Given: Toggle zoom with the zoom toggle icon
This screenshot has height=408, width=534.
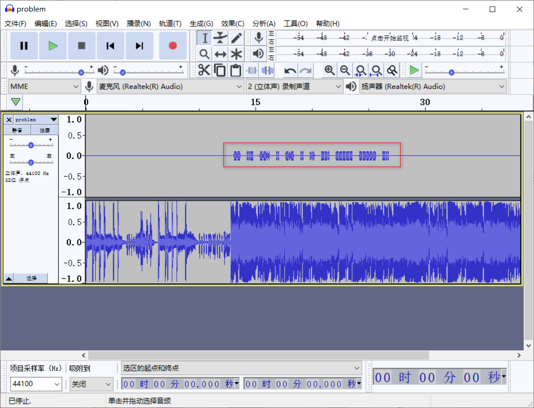Looking at the screenshot, I should 392,70.
